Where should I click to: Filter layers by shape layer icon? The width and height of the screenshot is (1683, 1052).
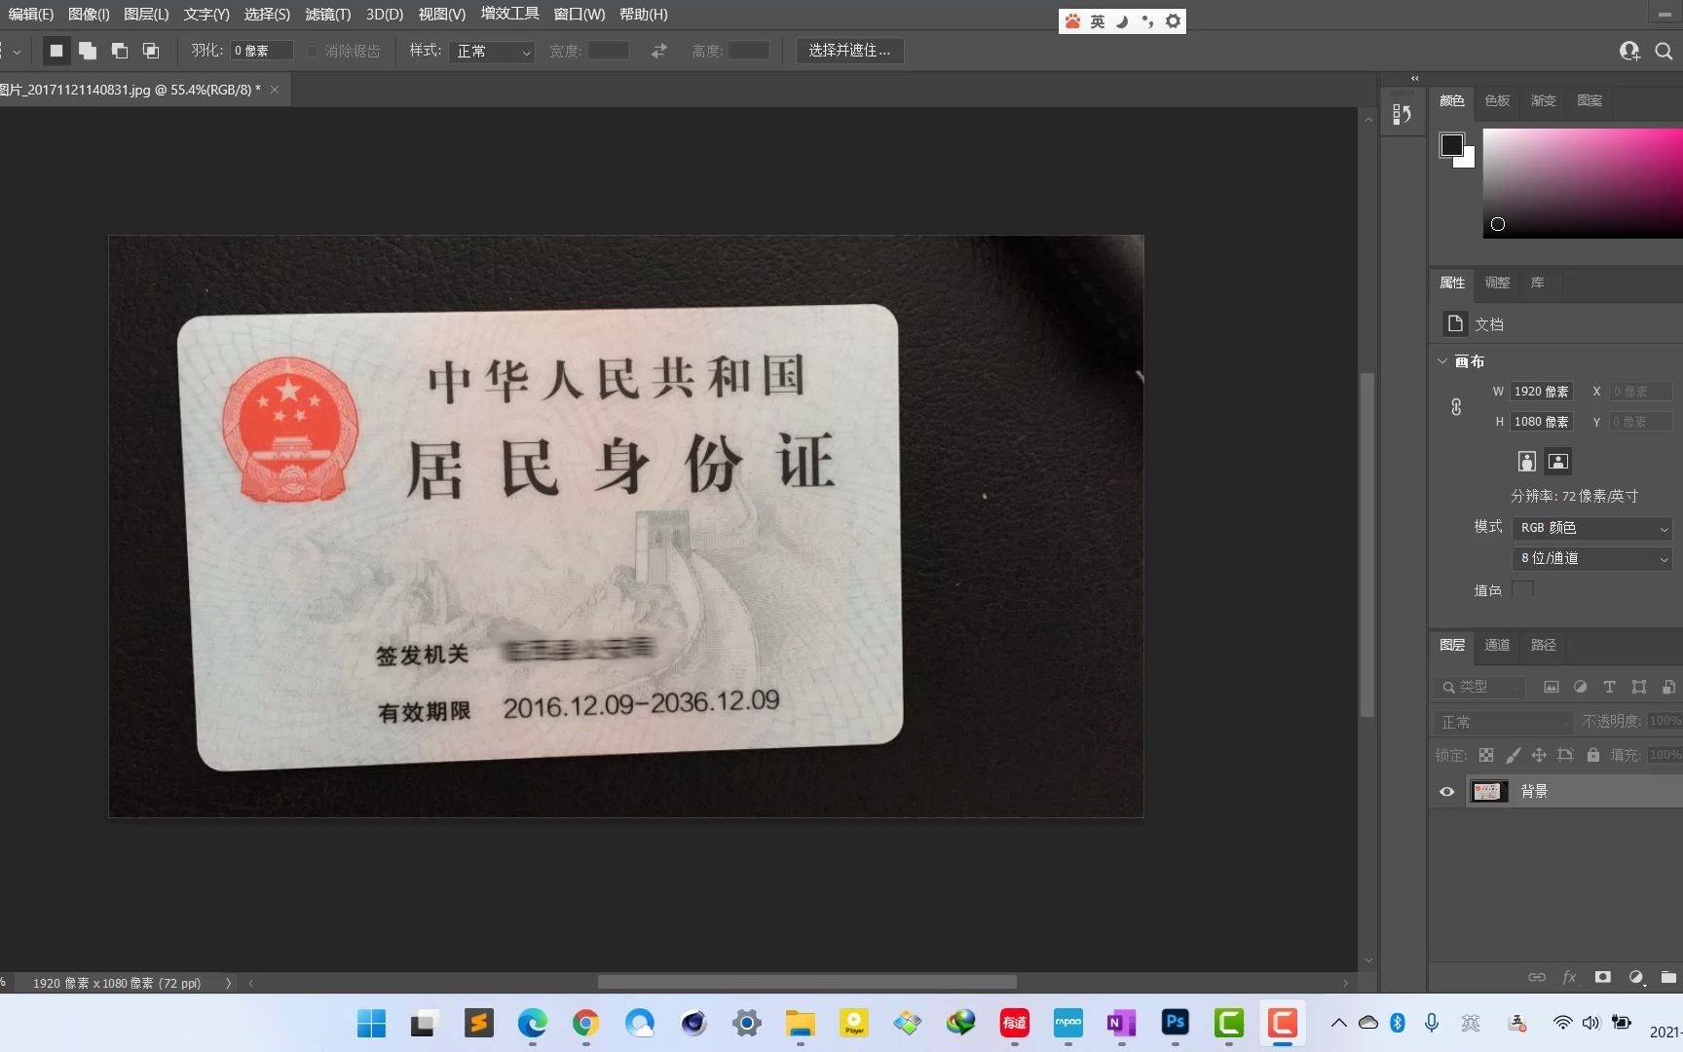coord(1639,687)
